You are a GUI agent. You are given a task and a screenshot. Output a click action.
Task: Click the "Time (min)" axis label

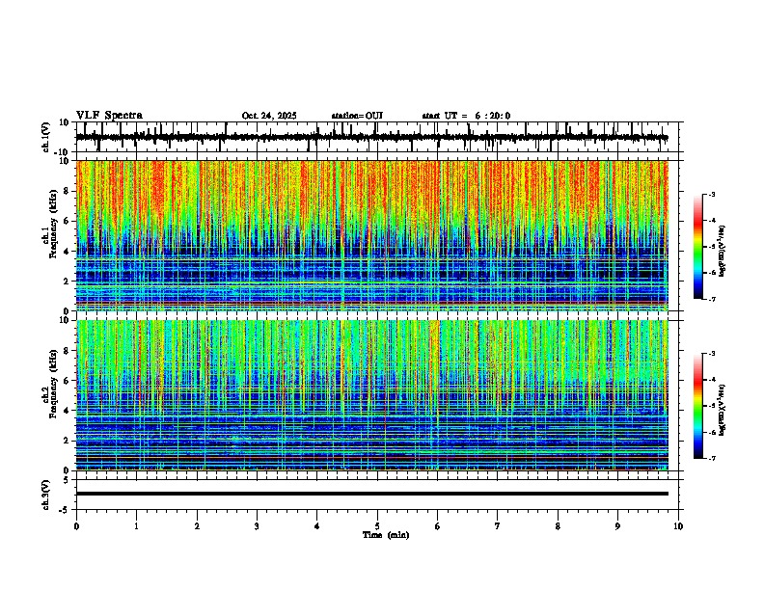386,535
